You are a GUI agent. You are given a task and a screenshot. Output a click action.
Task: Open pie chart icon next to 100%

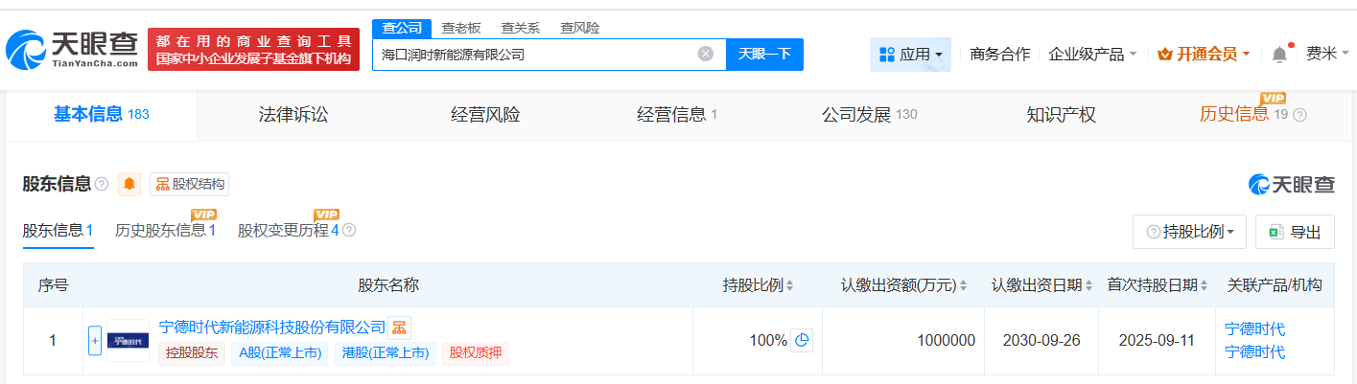click(x=802, y=340)
